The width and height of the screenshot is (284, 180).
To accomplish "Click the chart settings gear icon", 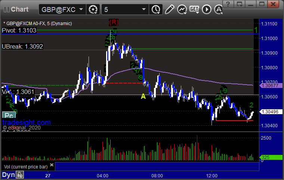I will pyautogui.click(x=93, y=9).
